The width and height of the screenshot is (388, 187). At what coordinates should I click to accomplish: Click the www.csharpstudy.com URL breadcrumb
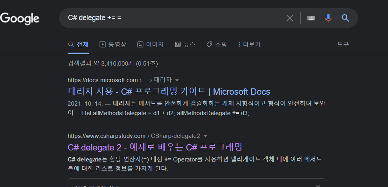(134, 136)
